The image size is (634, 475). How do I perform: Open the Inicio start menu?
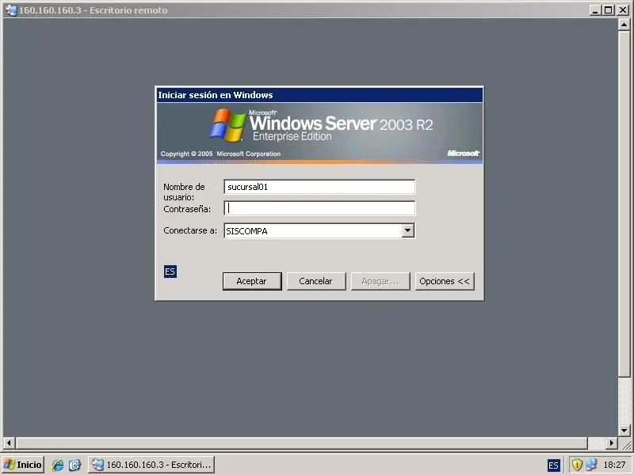coord(23,465)
